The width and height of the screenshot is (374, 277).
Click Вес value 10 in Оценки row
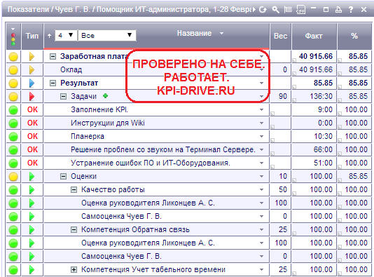pos(283,177)
